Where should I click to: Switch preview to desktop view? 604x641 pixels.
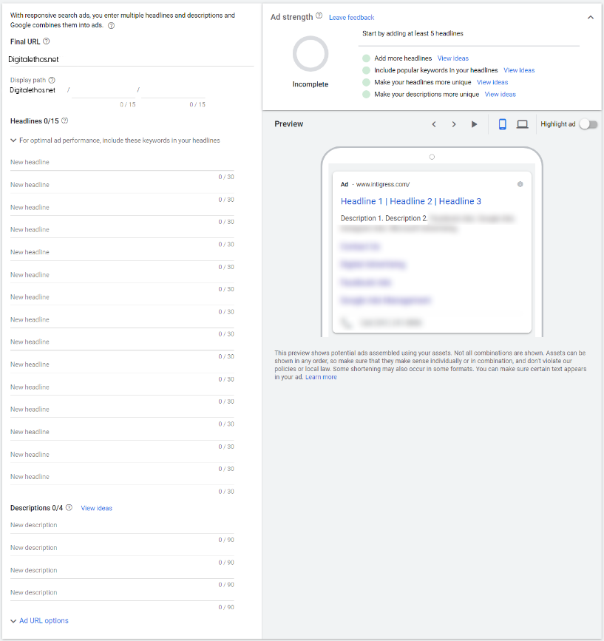click(x=521, y=124)
